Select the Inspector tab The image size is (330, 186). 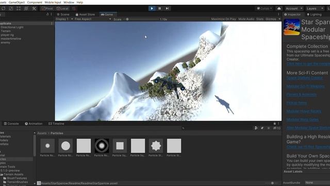click(292, 14)
